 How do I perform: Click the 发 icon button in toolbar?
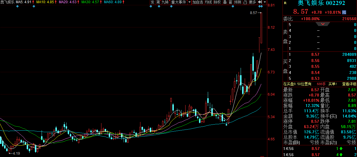coord(152,2)
